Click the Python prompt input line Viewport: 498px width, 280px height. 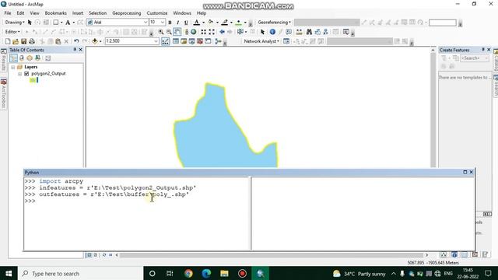137,201
